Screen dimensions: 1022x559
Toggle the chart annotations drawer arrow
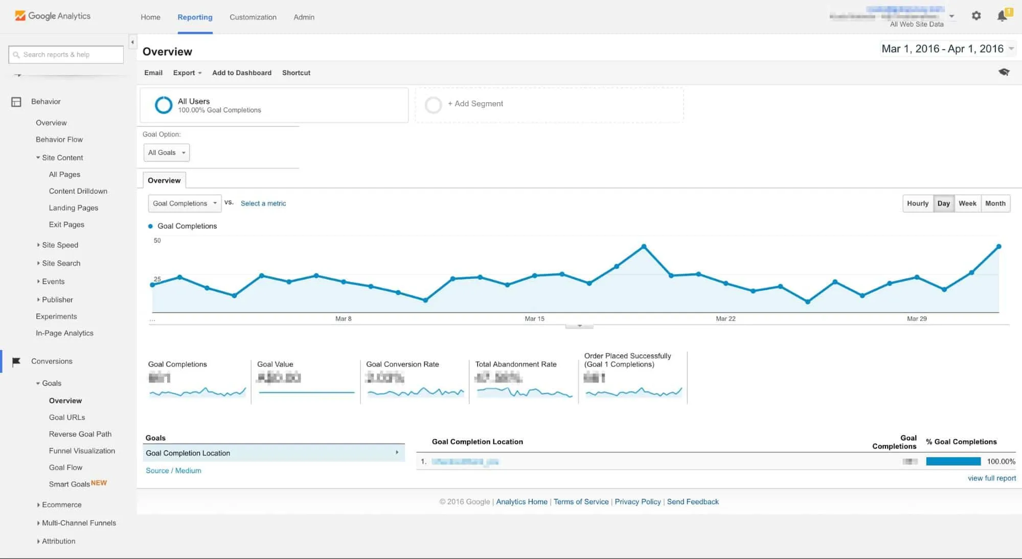tap(579, 325)
